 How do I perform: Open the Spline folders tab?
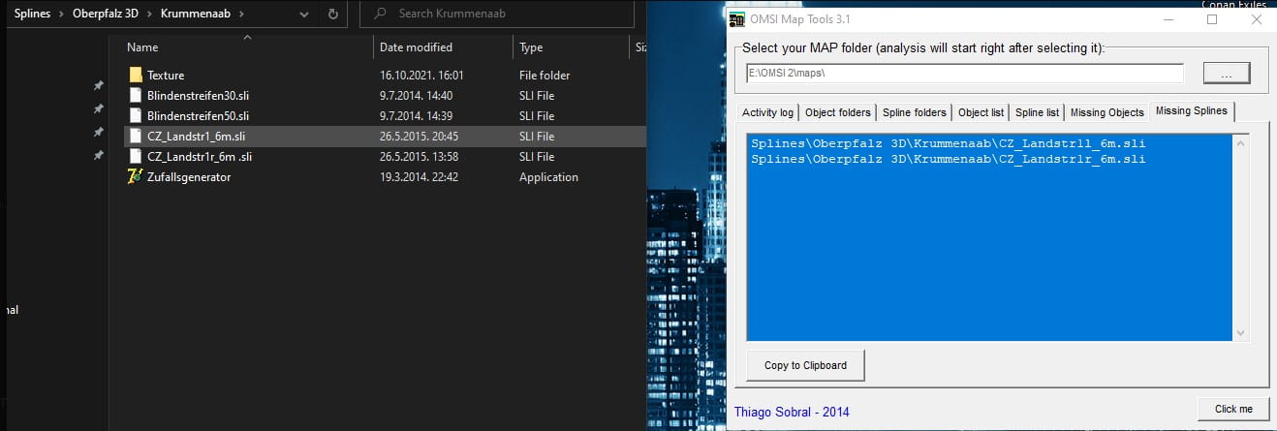(914, 112)
